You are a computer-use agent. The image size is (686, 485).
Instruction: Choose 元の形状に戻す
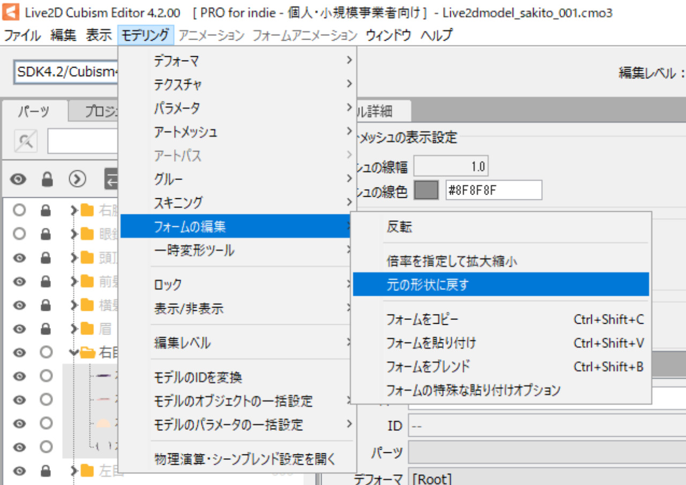click(501, 285)
